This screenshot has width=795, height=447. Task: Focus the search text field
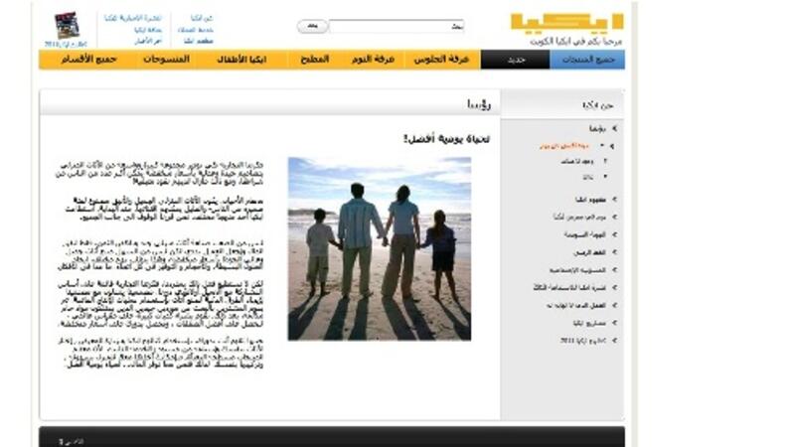pyautogui.click(x=397, y=27)
